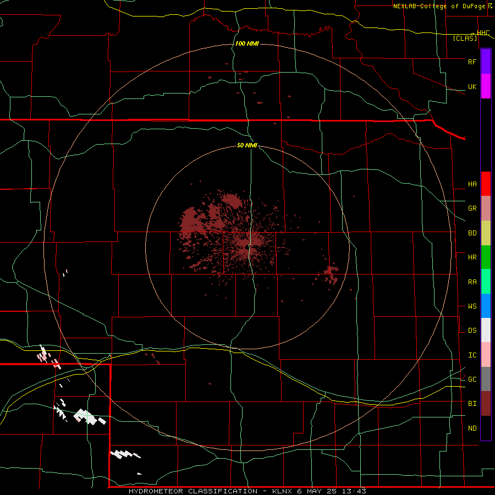Viewport: 495px width, 495px height.
Task: Click the 'BI' legend label
Action: click(472, 404)
